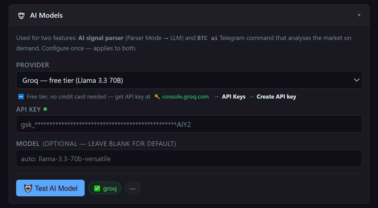Click the robot icon in the AI Models header
The width and height of the screenshot is (378, 208).
[x=21, y=15]
